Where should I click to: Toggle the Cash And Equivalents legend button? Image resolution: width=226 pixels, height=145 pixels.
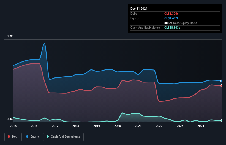[x=63, y=137]
